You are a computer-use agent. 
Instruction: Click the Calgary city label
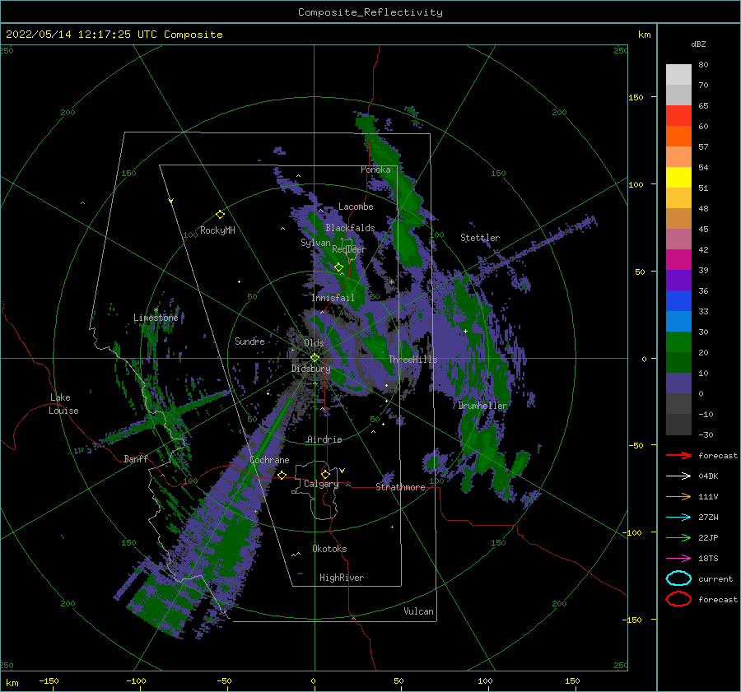(x=321, y=484)
